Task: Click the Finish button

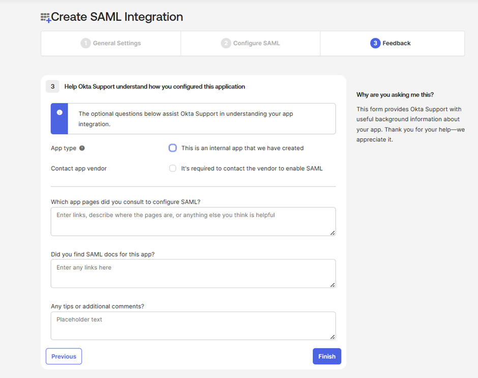Action: pos(327,356)
